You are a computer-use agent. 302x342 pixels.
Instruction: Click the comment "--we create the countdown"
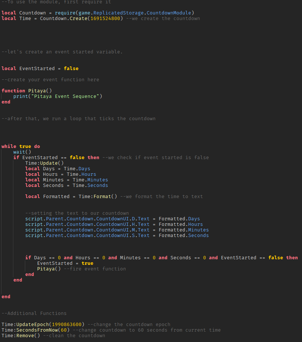click(x=163, y=19)
